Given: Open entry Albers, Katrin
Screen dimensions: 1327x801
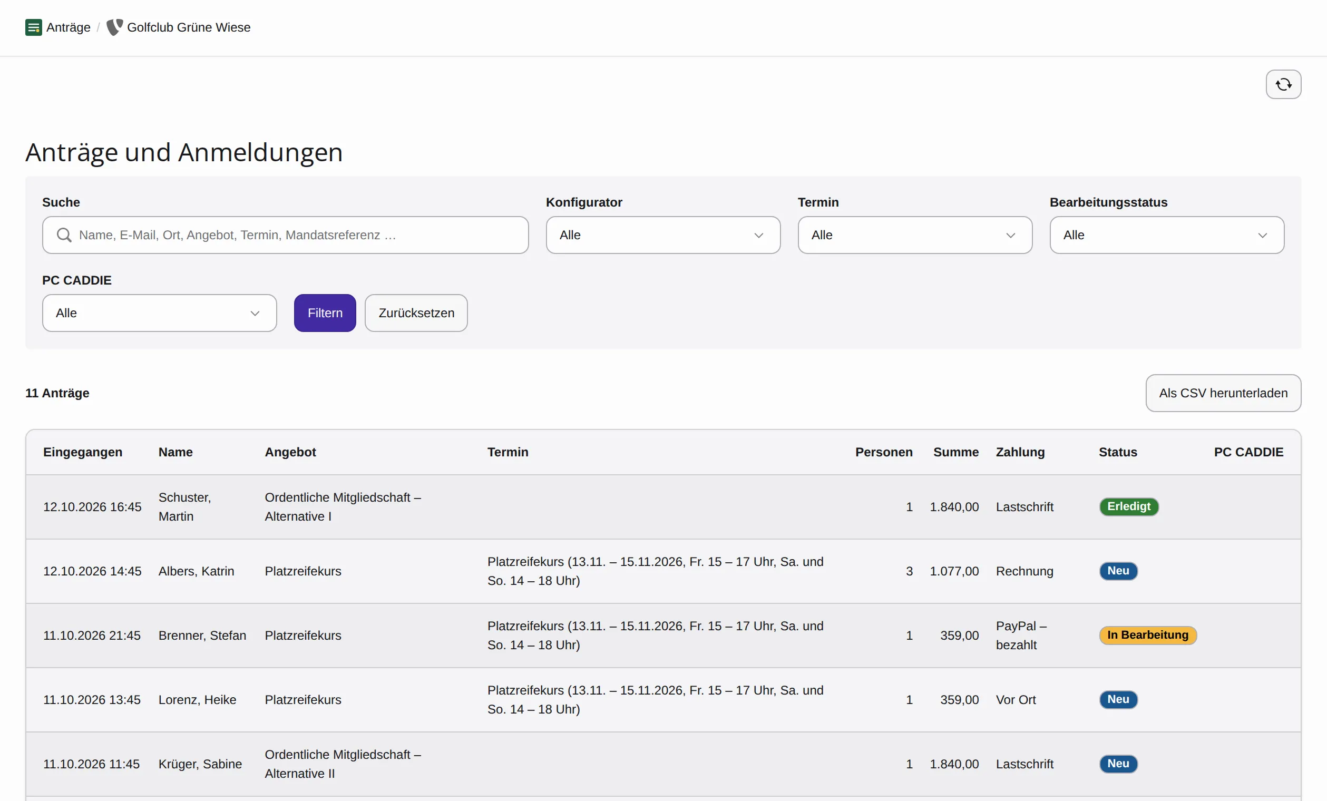Looking at the screenshot, I should coord(196,572).
